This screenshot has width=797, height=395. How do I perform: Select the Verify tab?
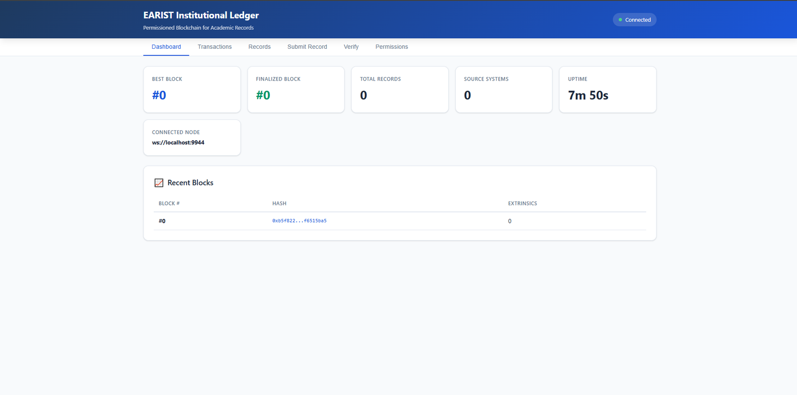point(351,47)
